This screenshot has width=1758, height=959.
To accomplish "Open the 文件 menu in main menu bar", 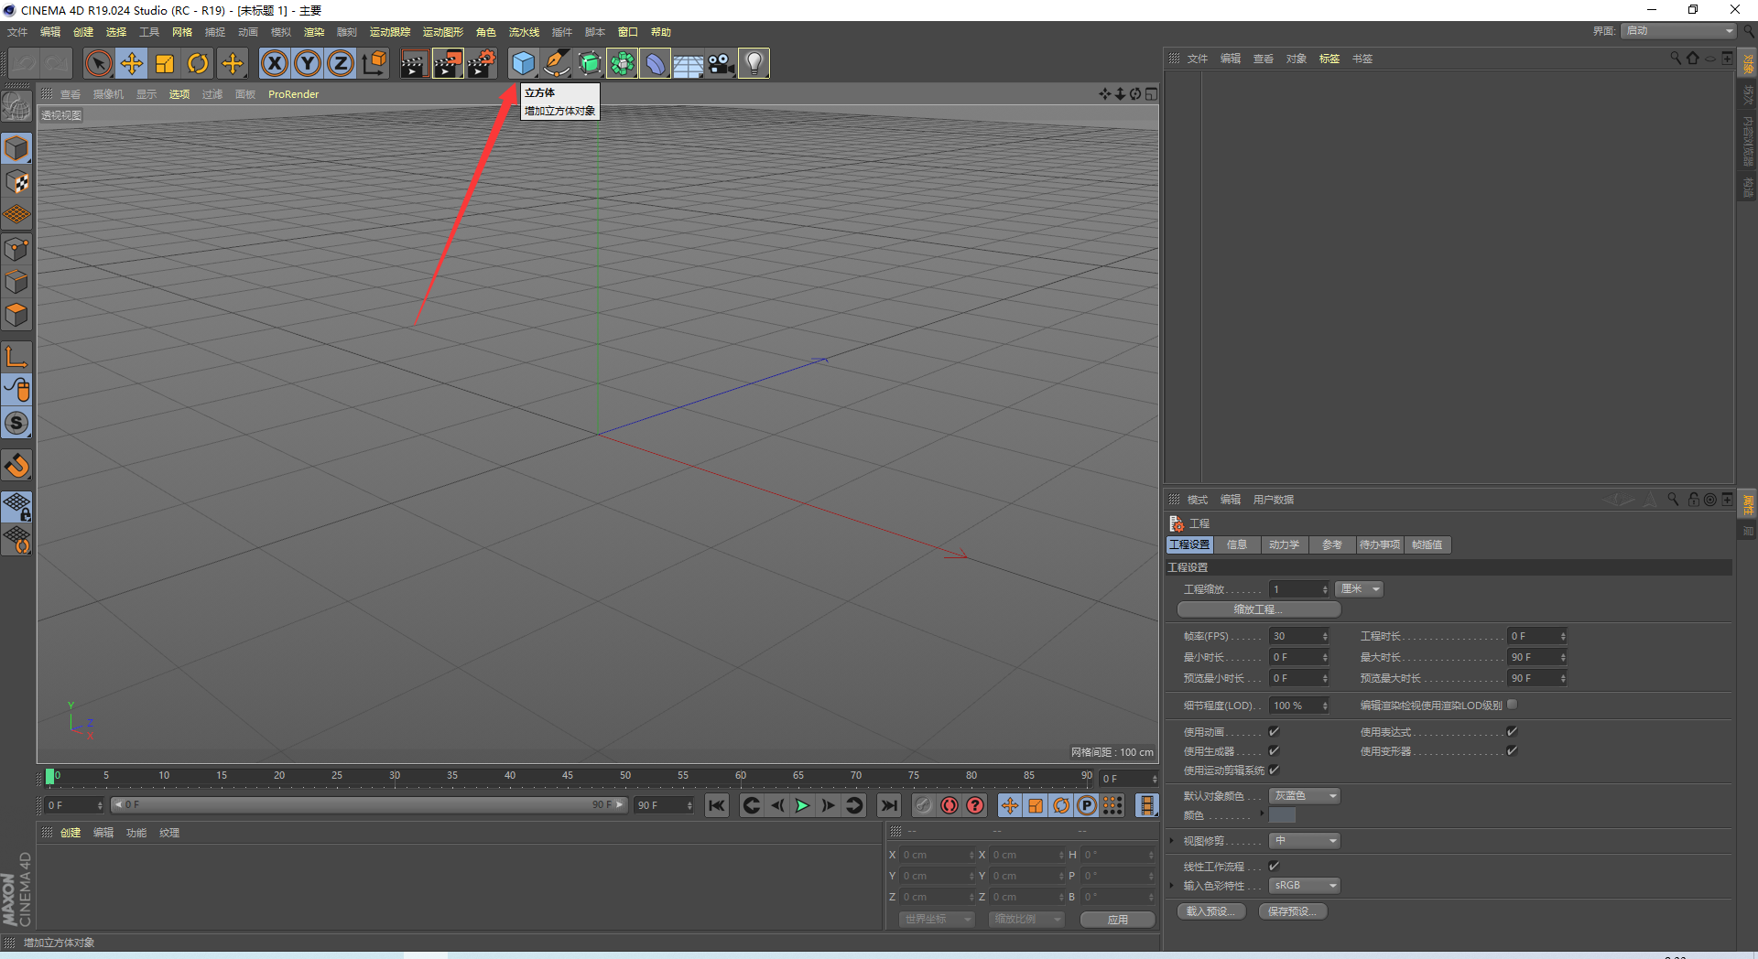I will 17,32.
